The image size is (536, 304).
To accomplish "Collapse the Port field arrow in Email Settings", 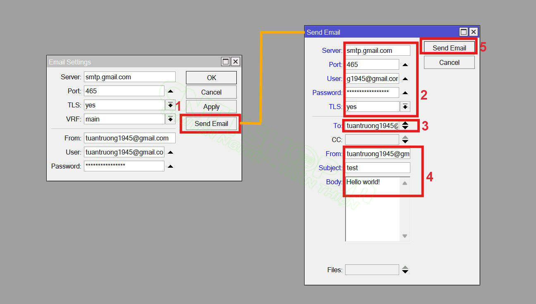I will click(x=170, y=91).
